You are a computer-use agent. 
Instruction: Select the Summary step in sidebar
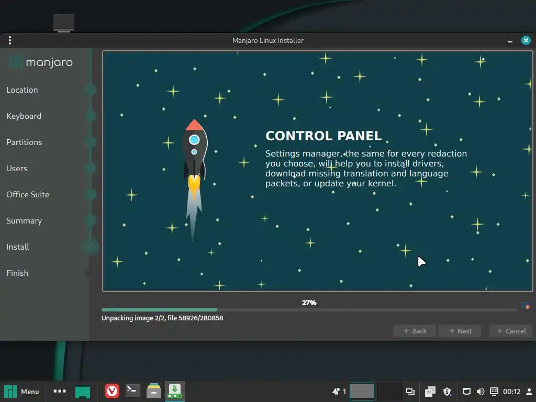click(24, 221)
